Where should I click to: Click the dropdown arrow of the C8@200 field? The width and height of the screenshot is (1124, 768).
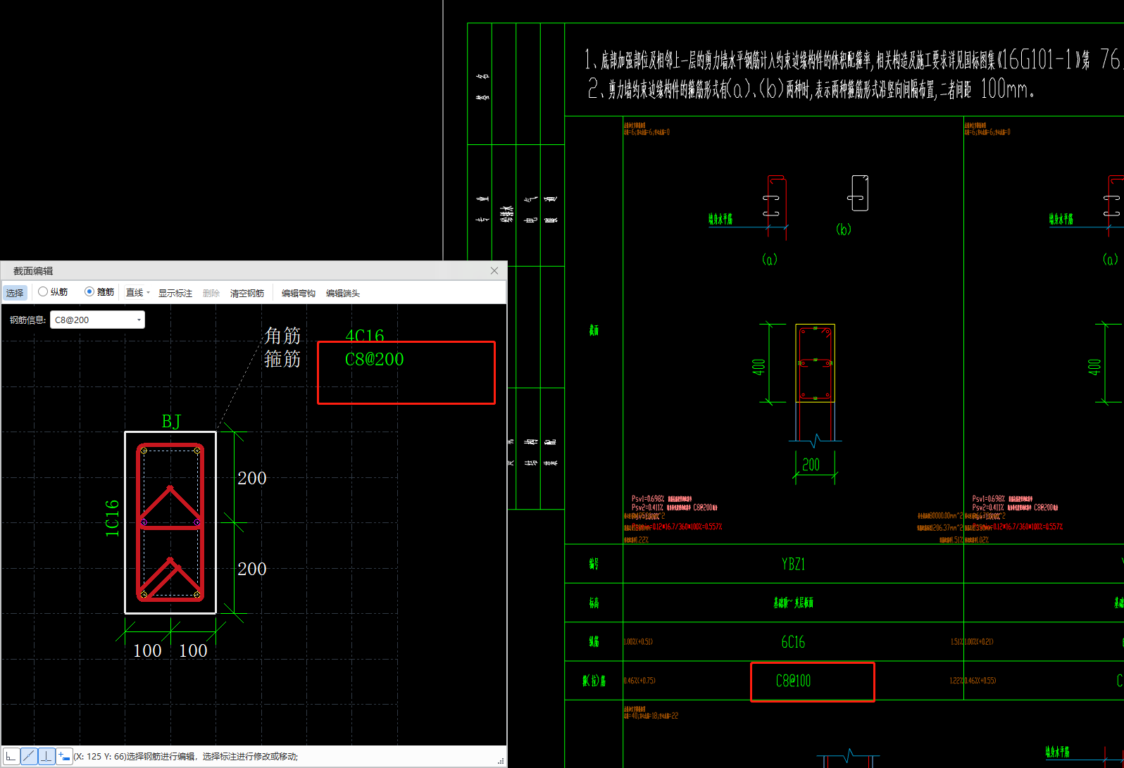[x=139, y=320]
